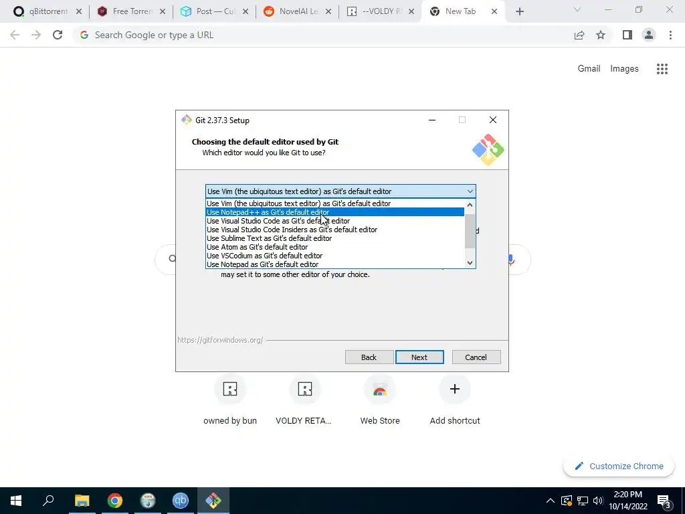
Task: Open qBittorrent from taskbar
Action: 181,501
